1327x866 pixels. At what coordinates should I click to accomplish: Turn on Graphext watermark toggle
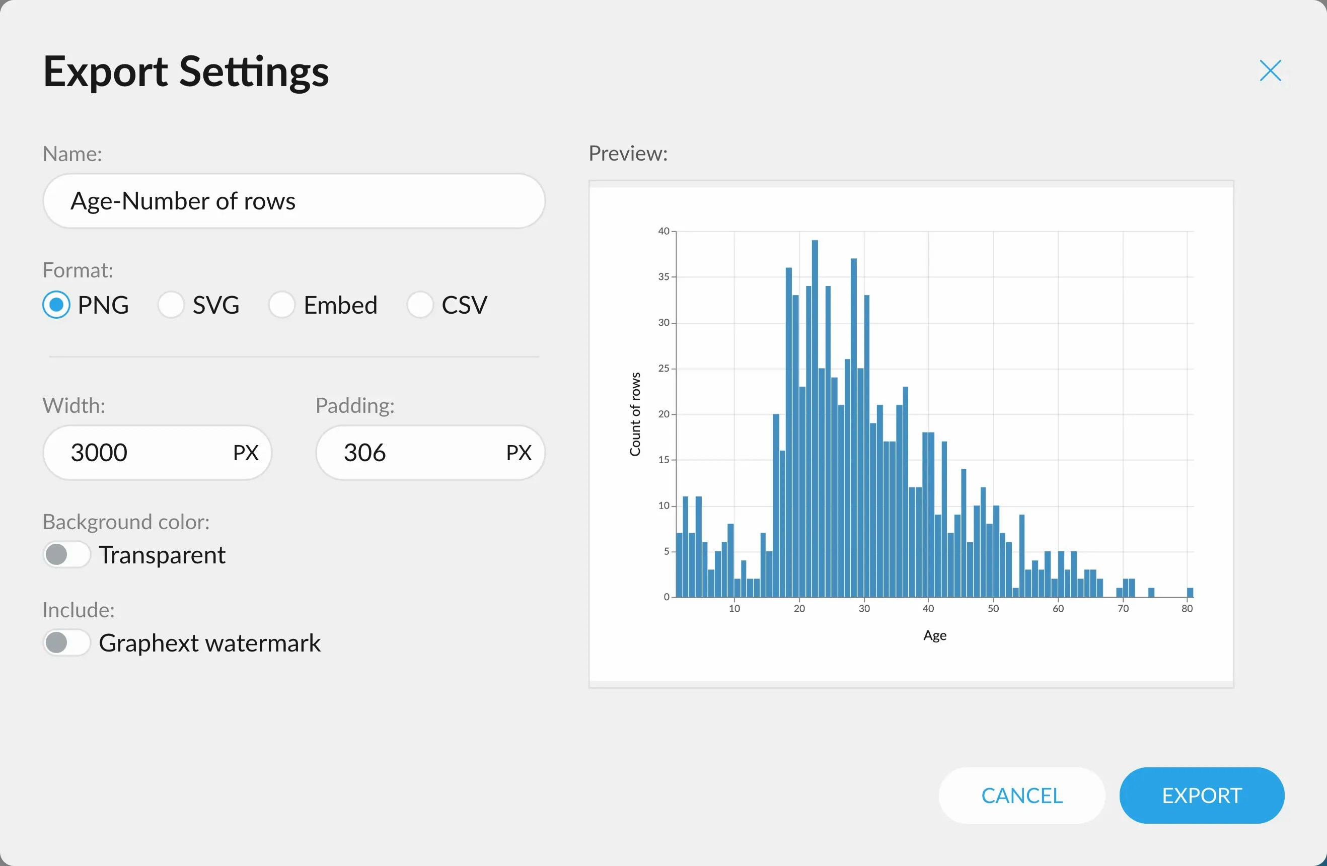66,643
